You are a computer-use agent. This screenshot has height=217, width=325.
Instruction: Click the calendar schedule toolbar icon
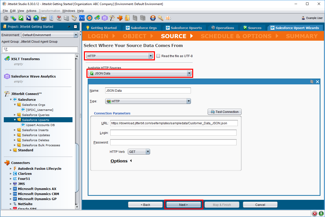pos(59,18)
